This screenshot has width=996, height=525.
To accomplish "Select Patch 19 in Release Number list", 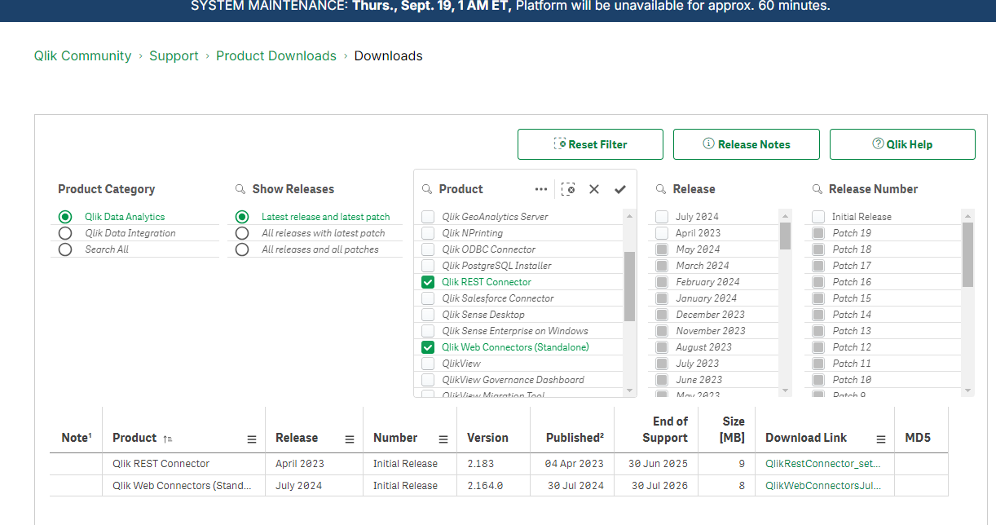I will [x=883, y=233].
